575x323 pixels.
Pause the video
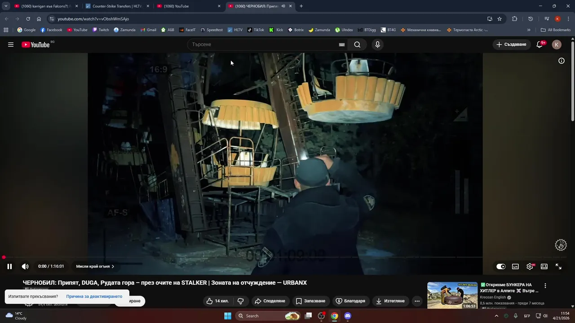pyautogui.click(x=9, y=266)
